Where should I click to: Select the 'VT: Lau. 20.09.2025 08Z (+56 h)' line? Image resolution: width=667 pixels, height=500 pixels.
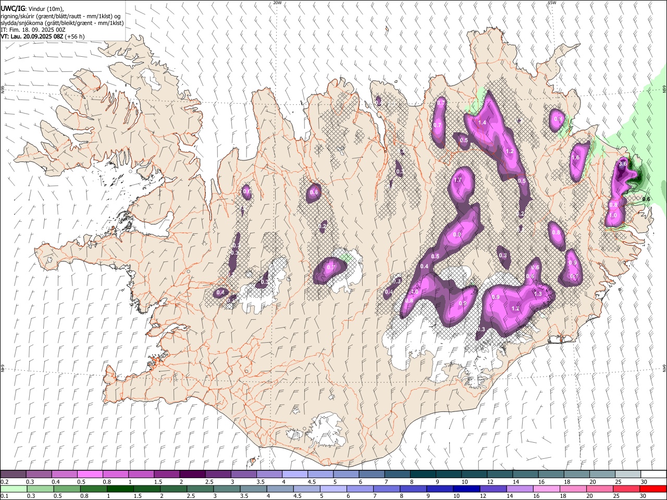pos(43,36)
